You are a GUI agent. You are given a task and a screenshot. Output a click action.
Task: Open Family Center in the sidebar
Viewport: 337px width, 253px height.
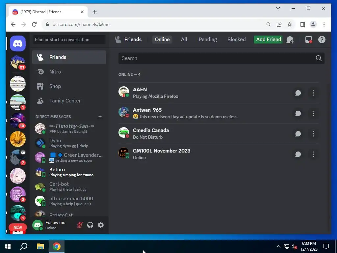coord(69,101)
